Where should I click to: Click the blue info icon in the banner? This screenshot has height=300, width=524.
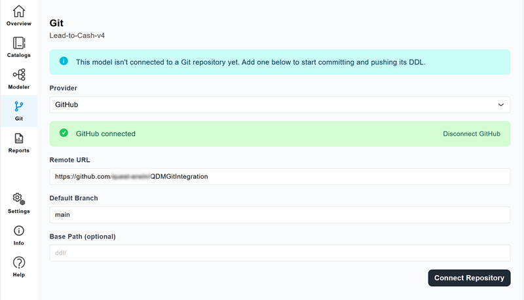tap(64, 61)
